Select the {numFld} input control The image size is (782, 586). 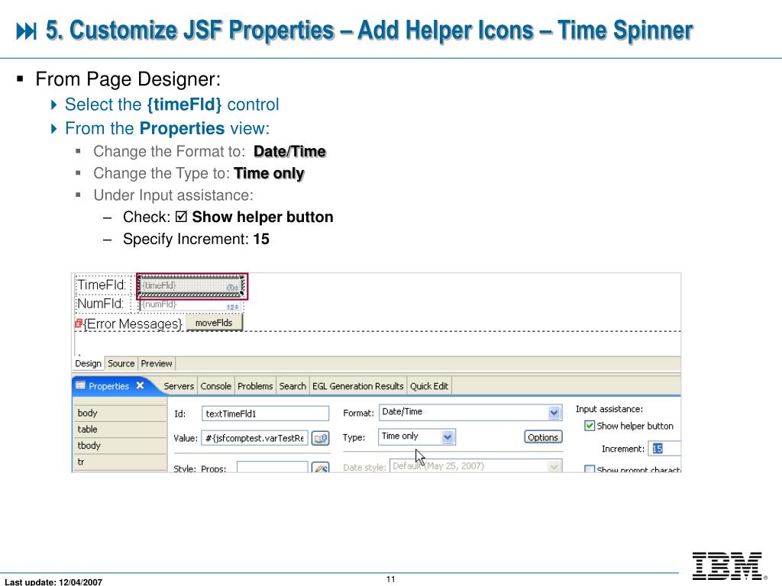click(x=192, y=305)
